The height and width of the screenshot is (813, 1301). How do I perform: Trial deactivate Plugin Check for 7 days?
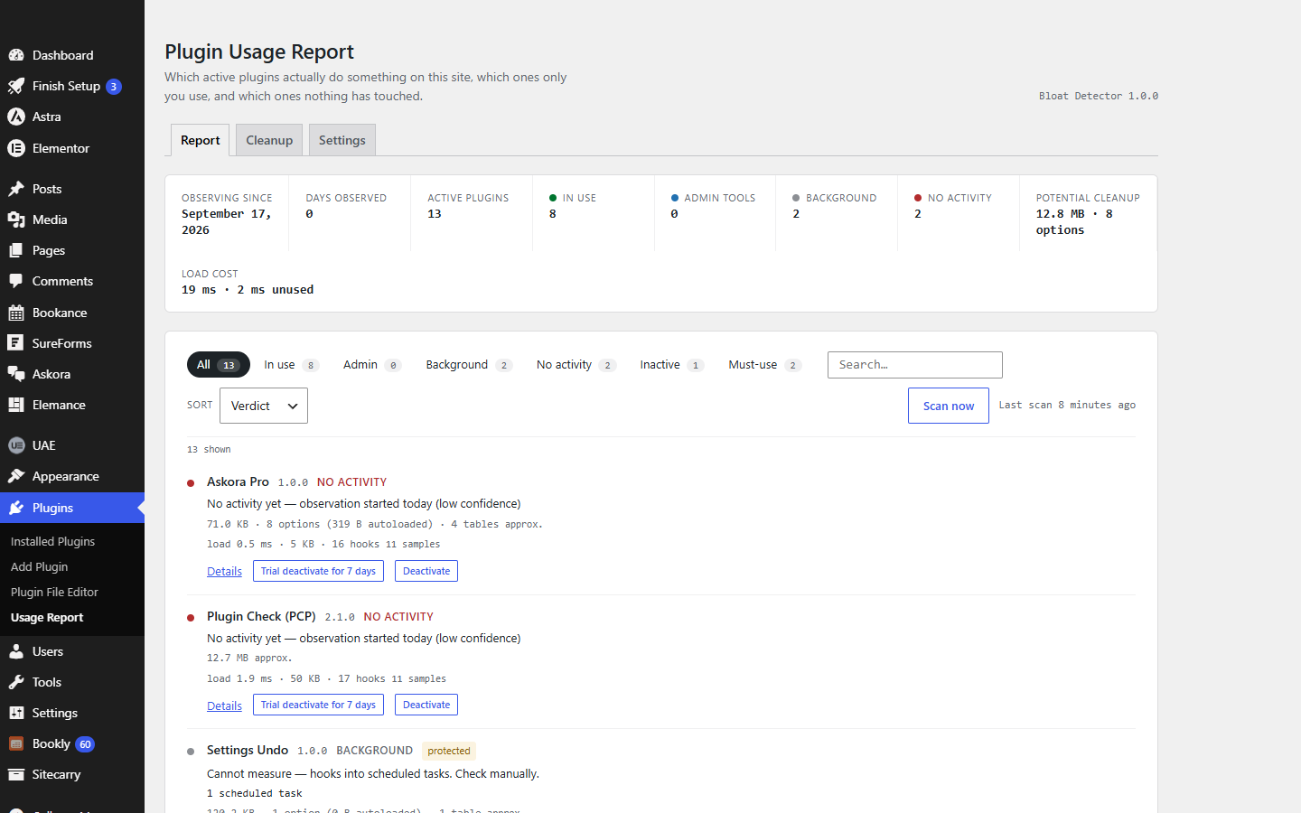[x=318, y=705]
